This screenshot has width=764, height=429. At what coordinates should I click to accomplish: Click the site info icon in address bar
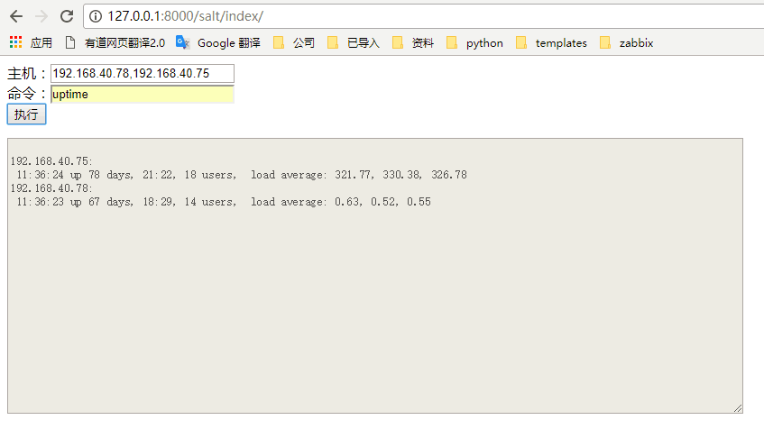click(96, 16)
